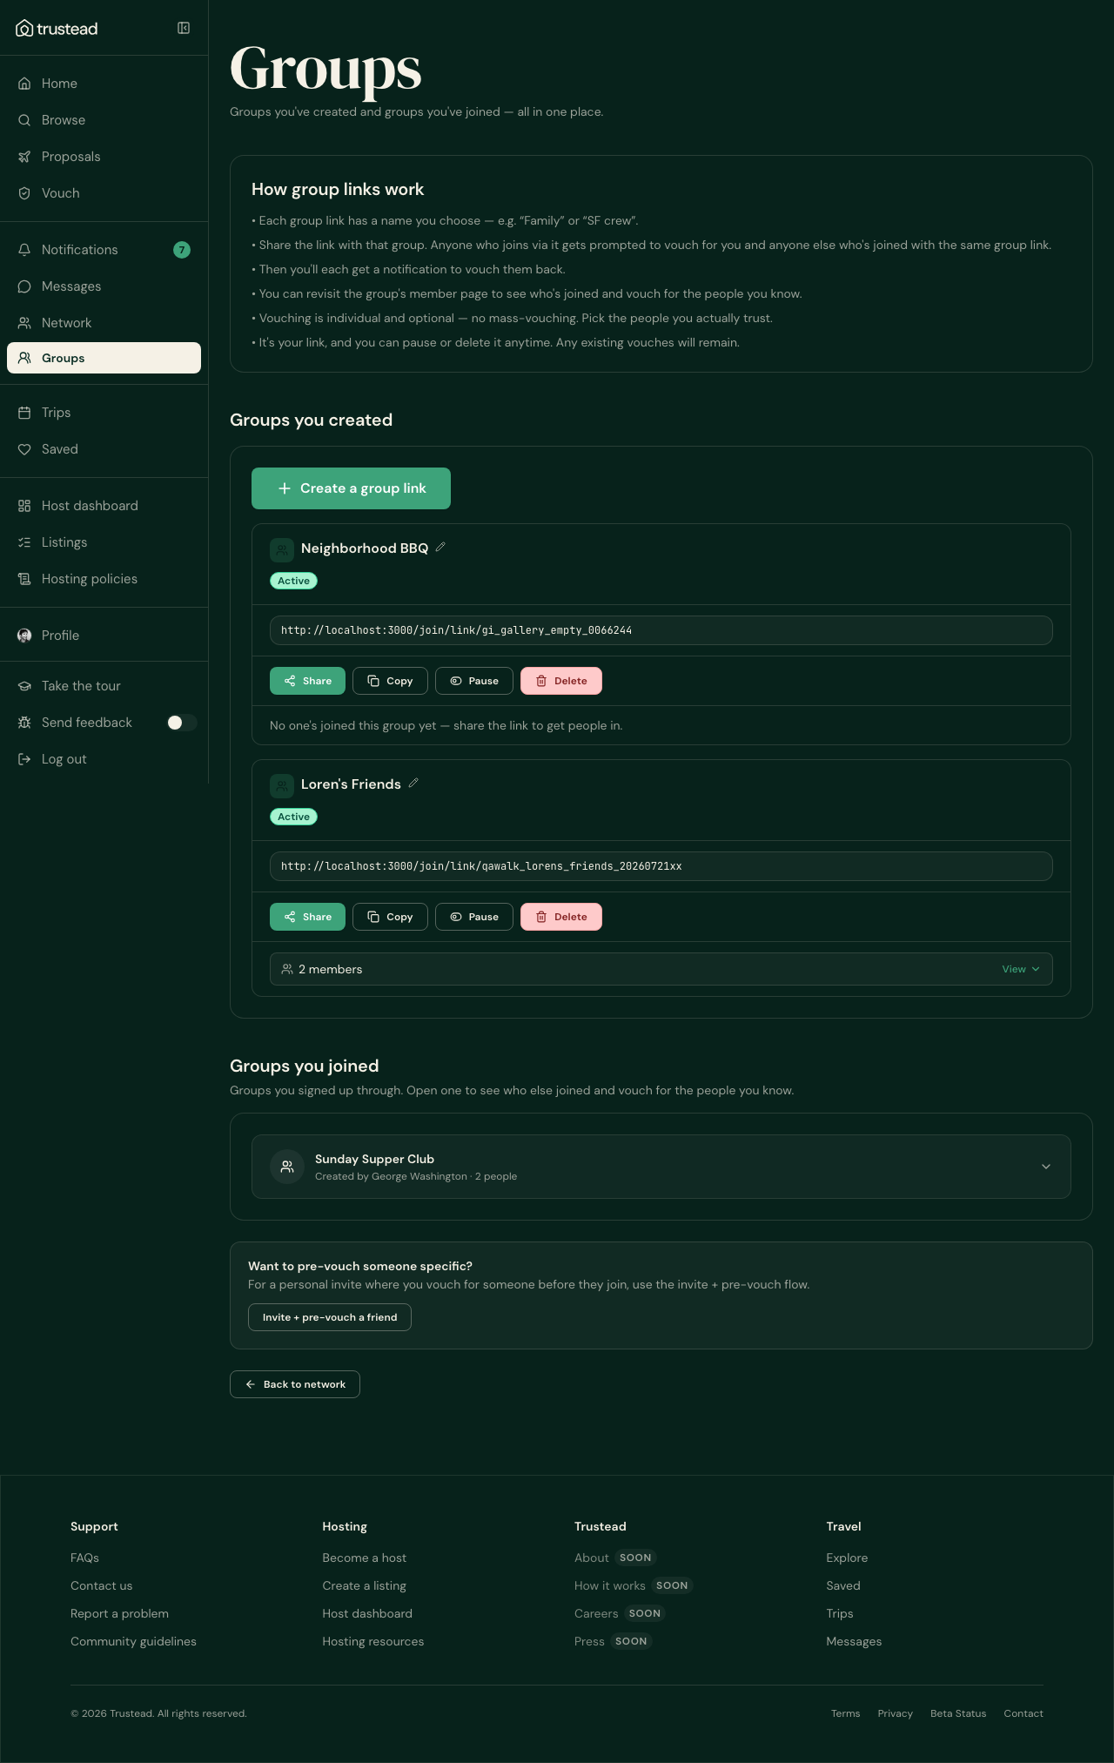This screenshot has width=1114, height=1763.
Task: Open Hosting resources footer link
Action: pyautogui.click(x=373, y=1641)
